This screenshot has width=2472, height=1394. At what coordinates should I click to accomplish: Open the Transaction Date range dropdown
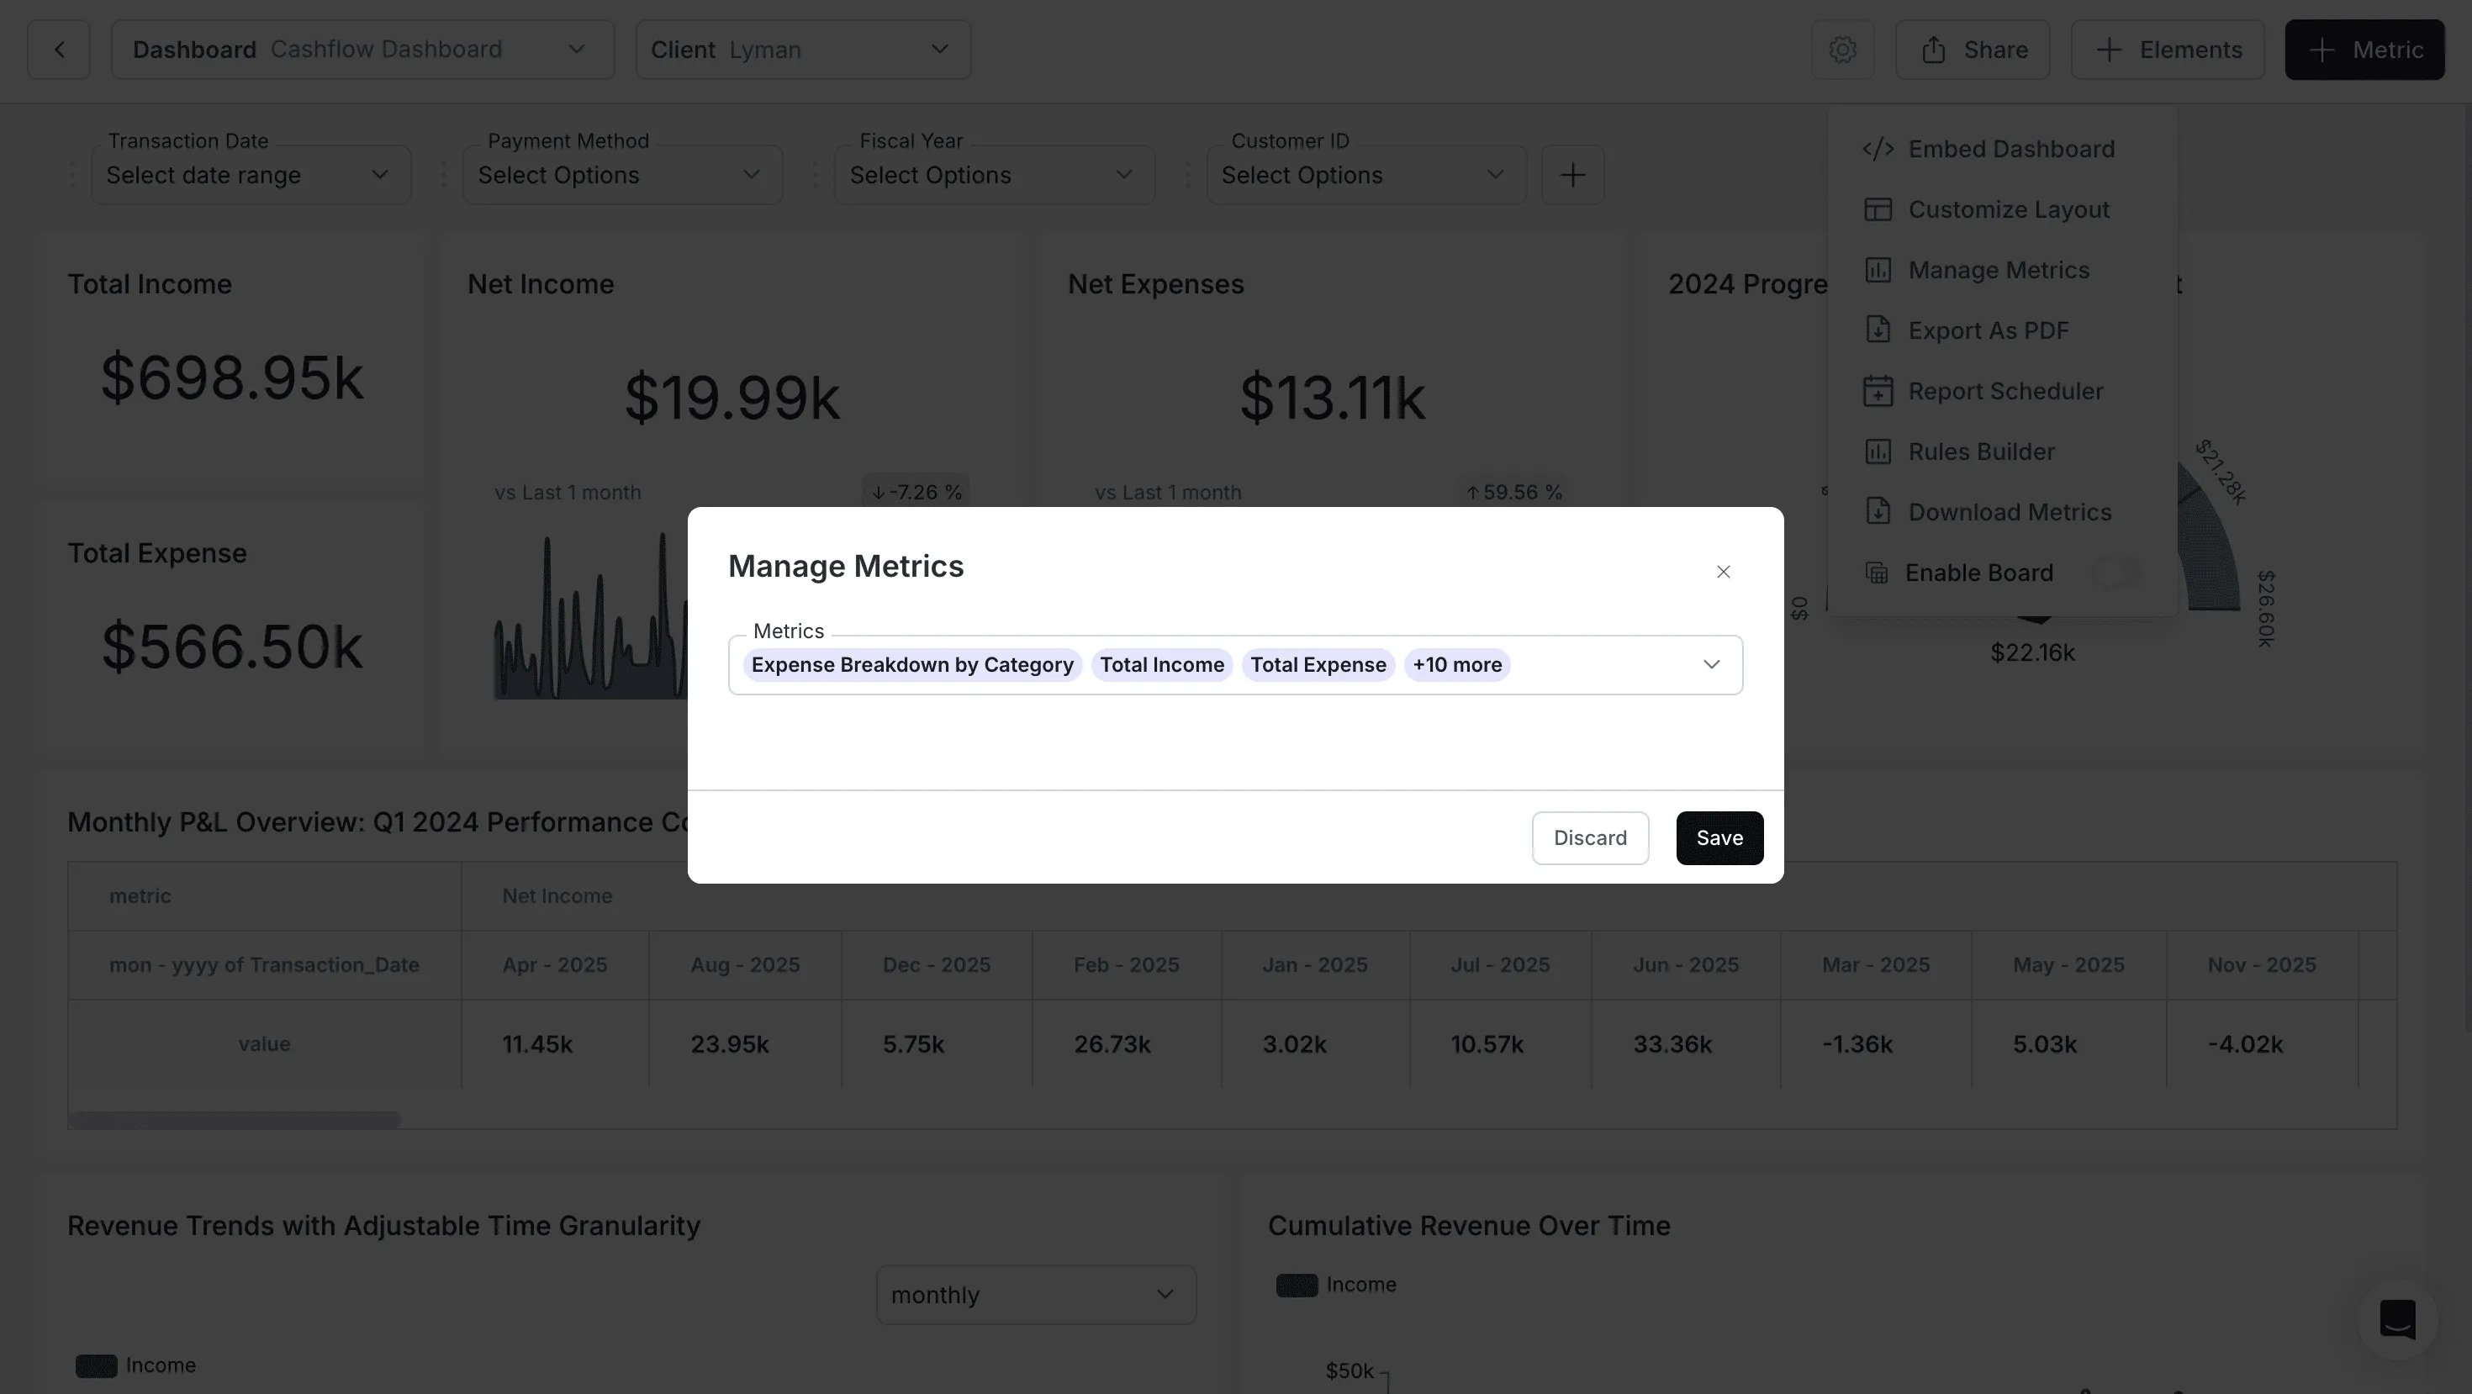click(x=251, y=175)
